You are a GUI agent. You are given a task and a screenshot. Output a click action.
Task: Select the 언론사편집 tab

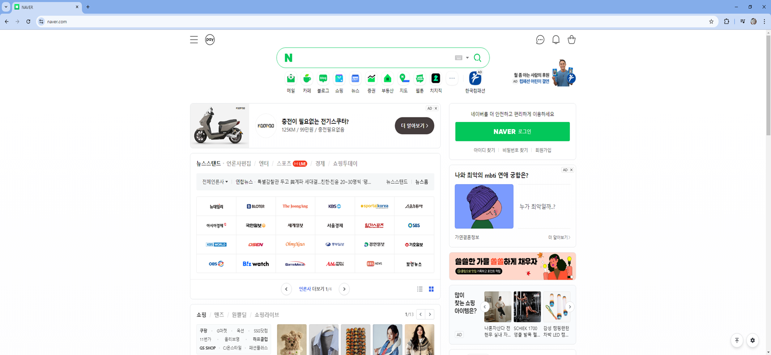(238, 164)
